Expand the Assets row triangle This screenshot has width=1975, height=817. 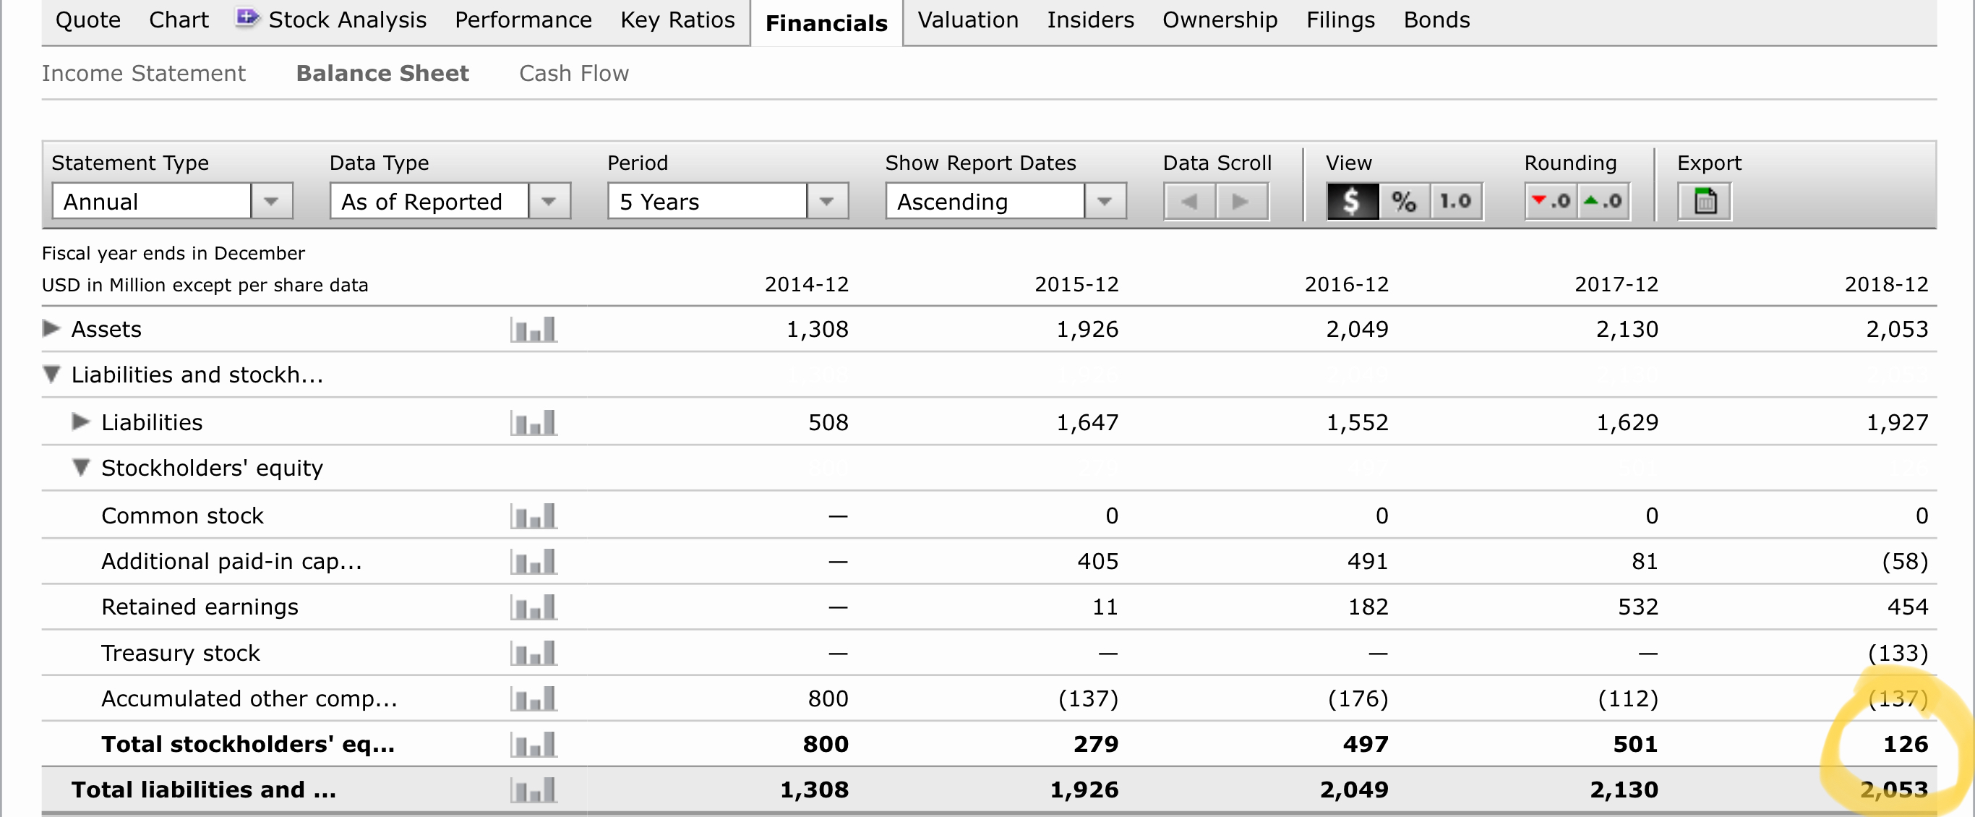(51, 329)
